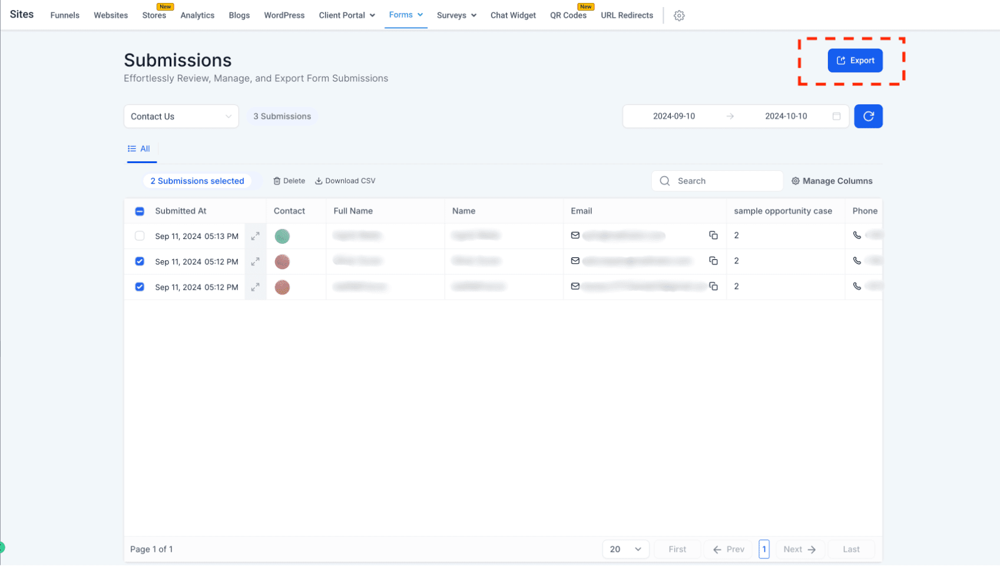This screenshot has height=583, width=1000.
Task: Click the Submitted At column header
Action: pos(181,211)
